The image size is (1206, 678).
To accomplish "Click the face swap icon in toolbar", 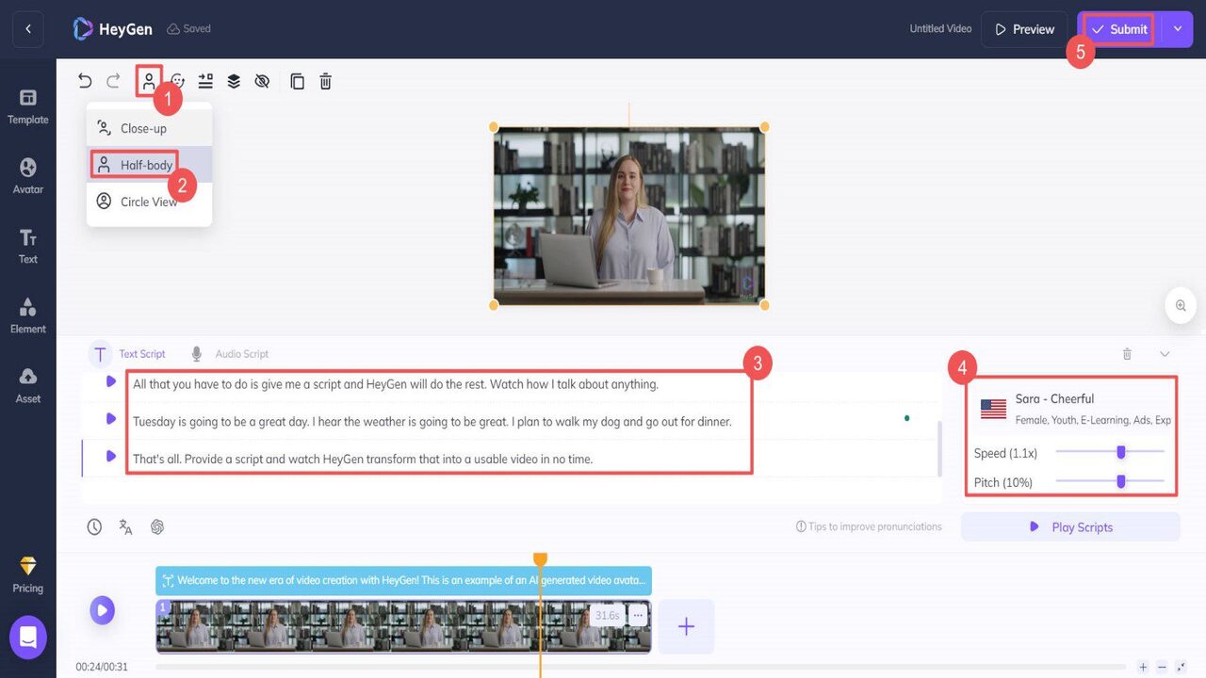I will [x=177, y=81].
